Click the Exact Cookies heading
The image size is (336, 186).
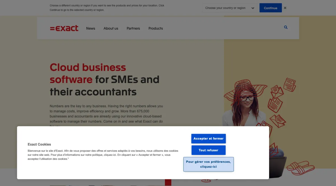39,144
